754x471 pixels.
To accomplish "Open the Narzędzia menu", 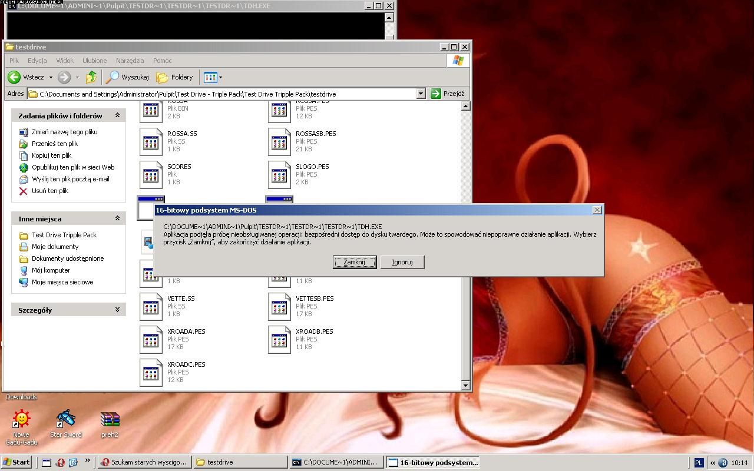I will (x=130, y=61).
